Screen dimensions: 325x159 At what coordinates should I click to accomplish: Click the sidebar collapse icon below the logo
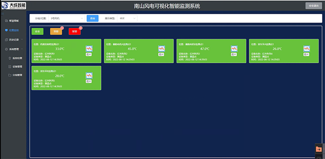click(x=3, y=14)
